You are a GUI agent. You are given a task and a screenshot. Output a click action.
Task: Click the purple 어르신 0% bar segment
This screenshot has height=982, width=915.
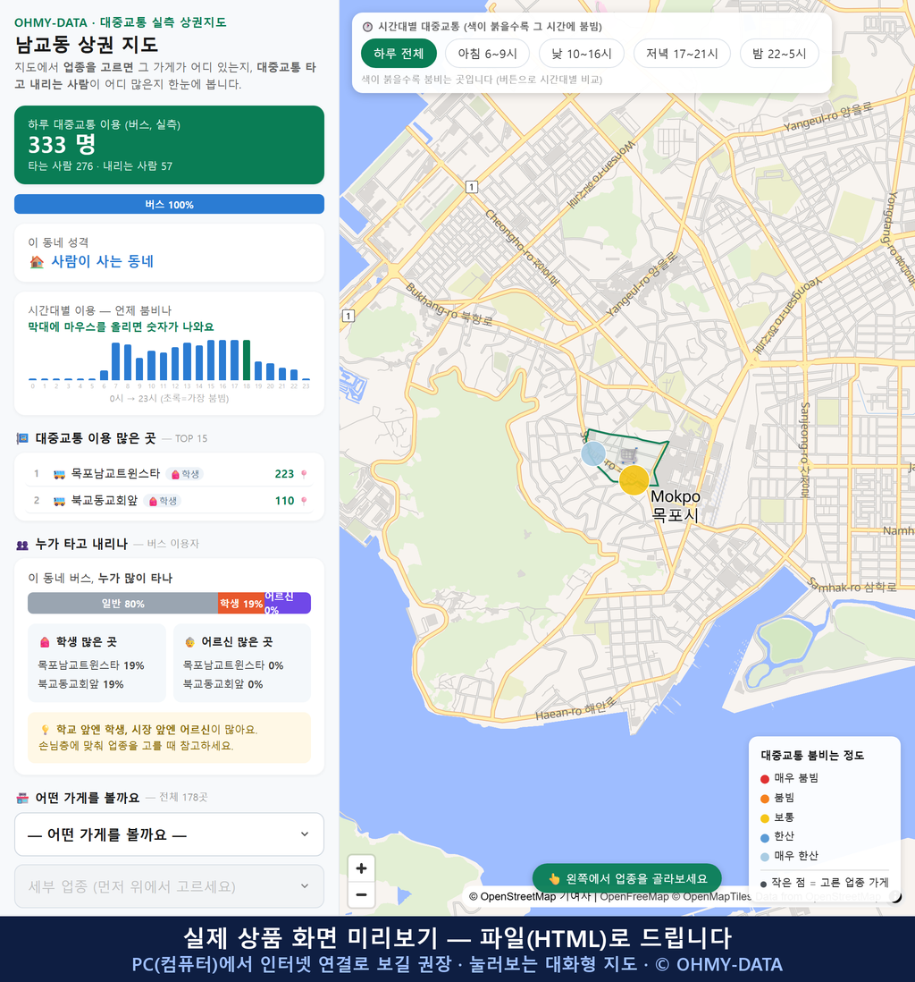click(287, 603)
